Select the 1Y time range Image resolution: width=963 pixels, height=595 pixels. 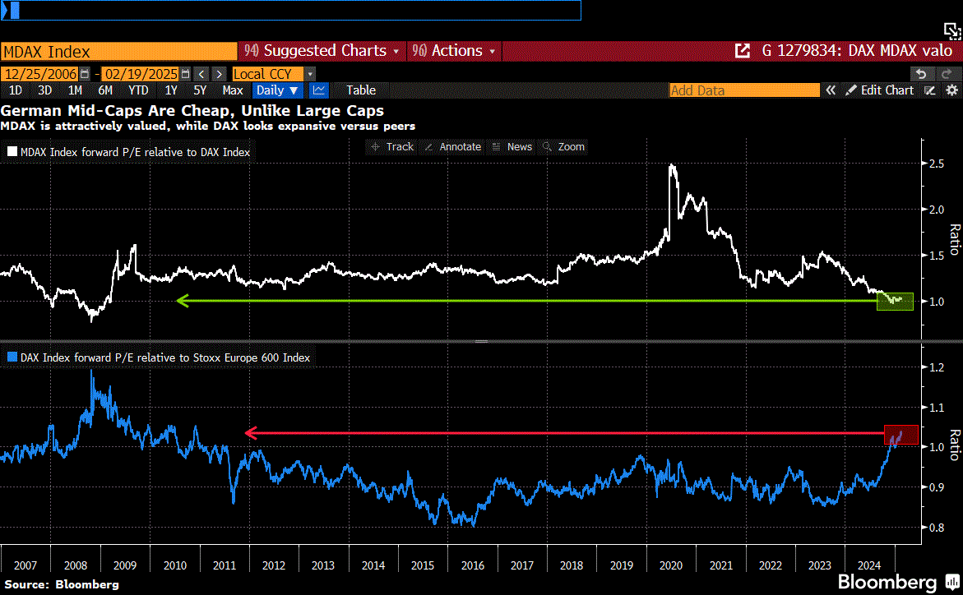click(x=171, y=90)
